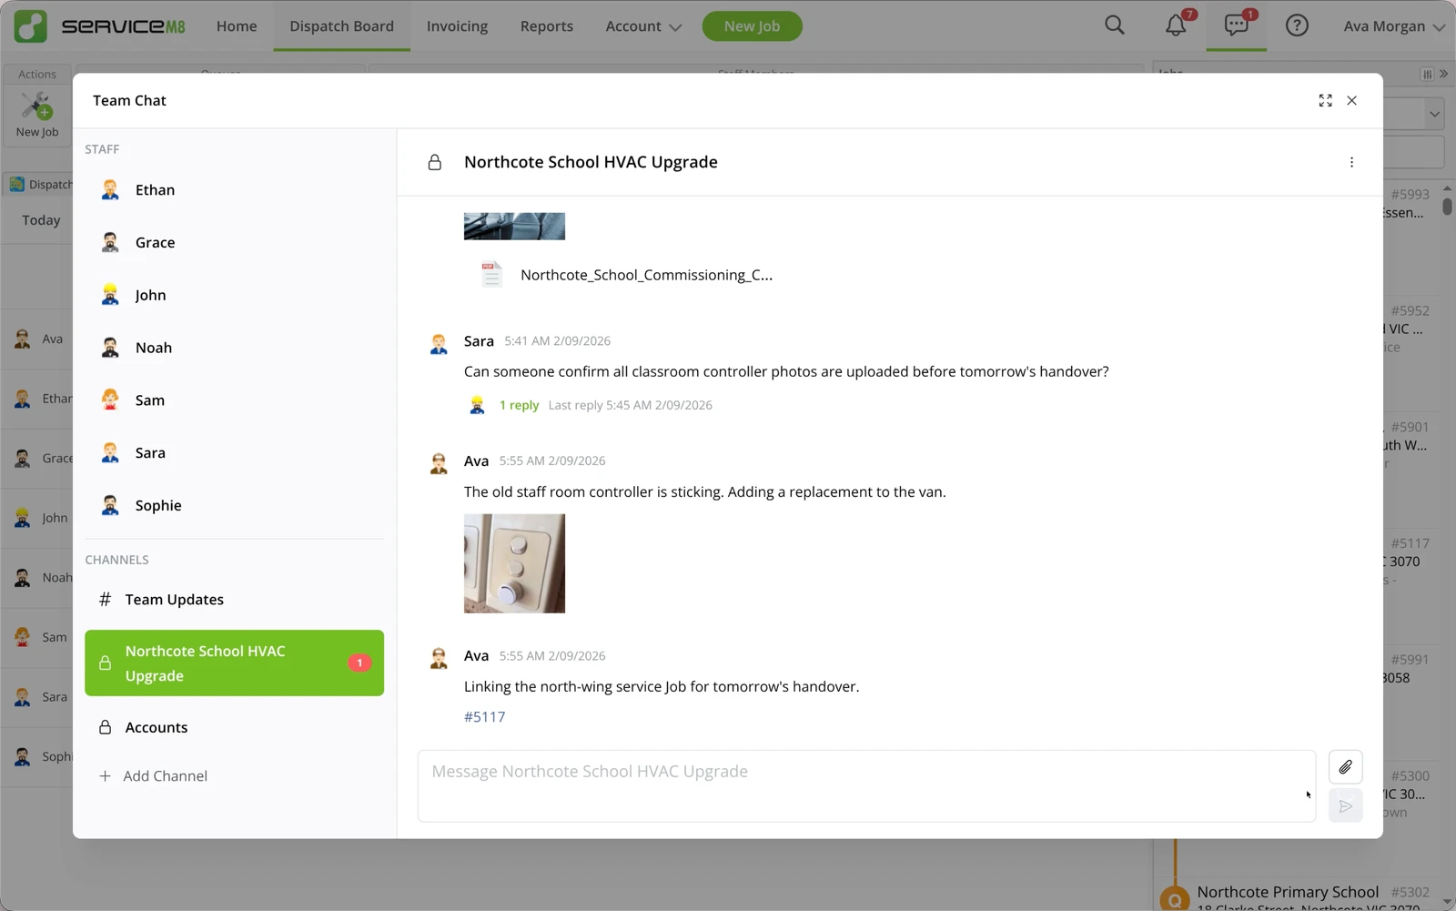The width and height of the screenshot is (1456, 911).
Task: Close the Team Chat dialog
Action: point(1351,100)
